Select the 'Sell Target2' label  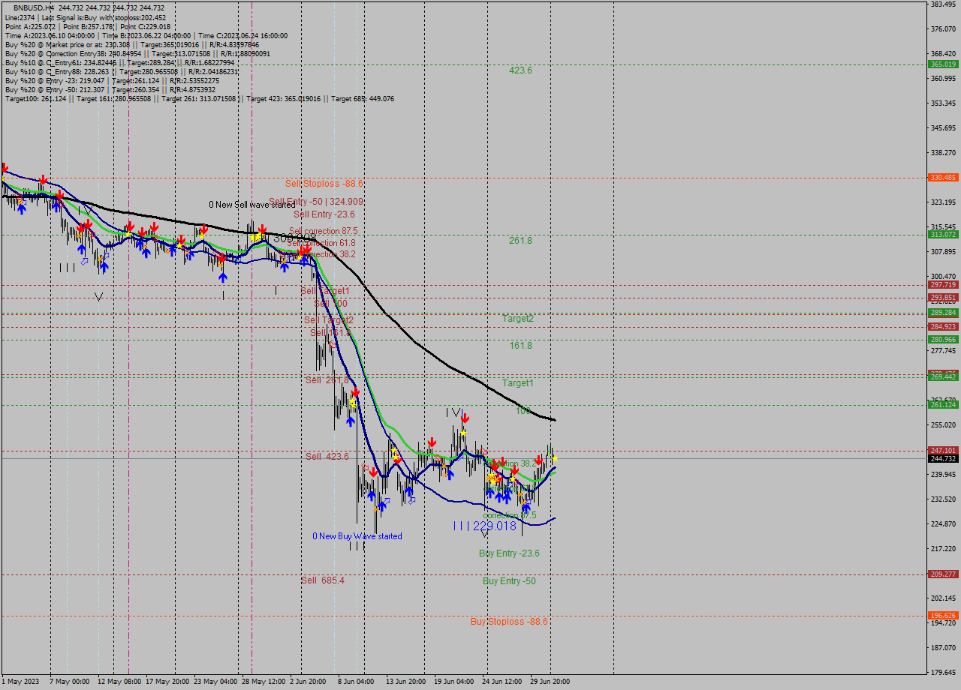pos(329,320)
